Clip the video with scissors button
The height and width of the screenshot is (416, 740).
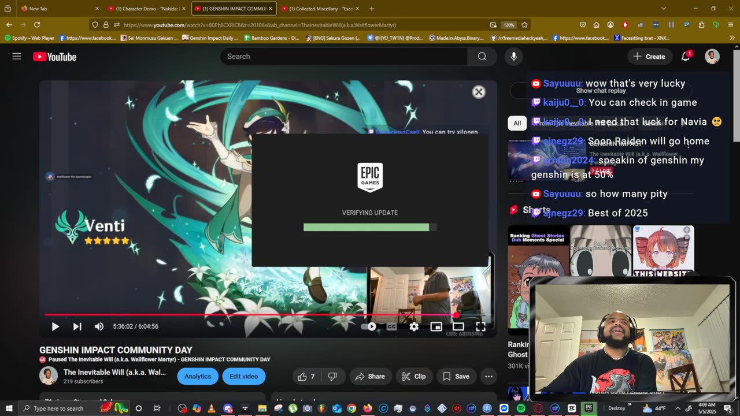pos(413,376)
